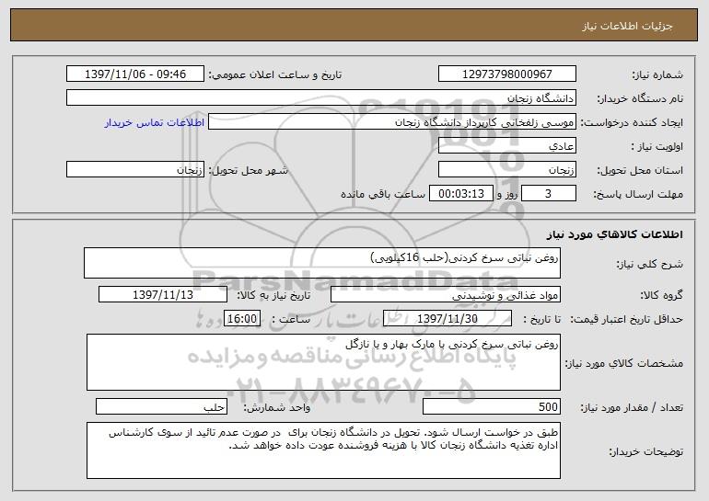This screenshot has width=709, height=501.
Task: Click the need date field 1397/11/13
Action: click(x=163, y=295)
